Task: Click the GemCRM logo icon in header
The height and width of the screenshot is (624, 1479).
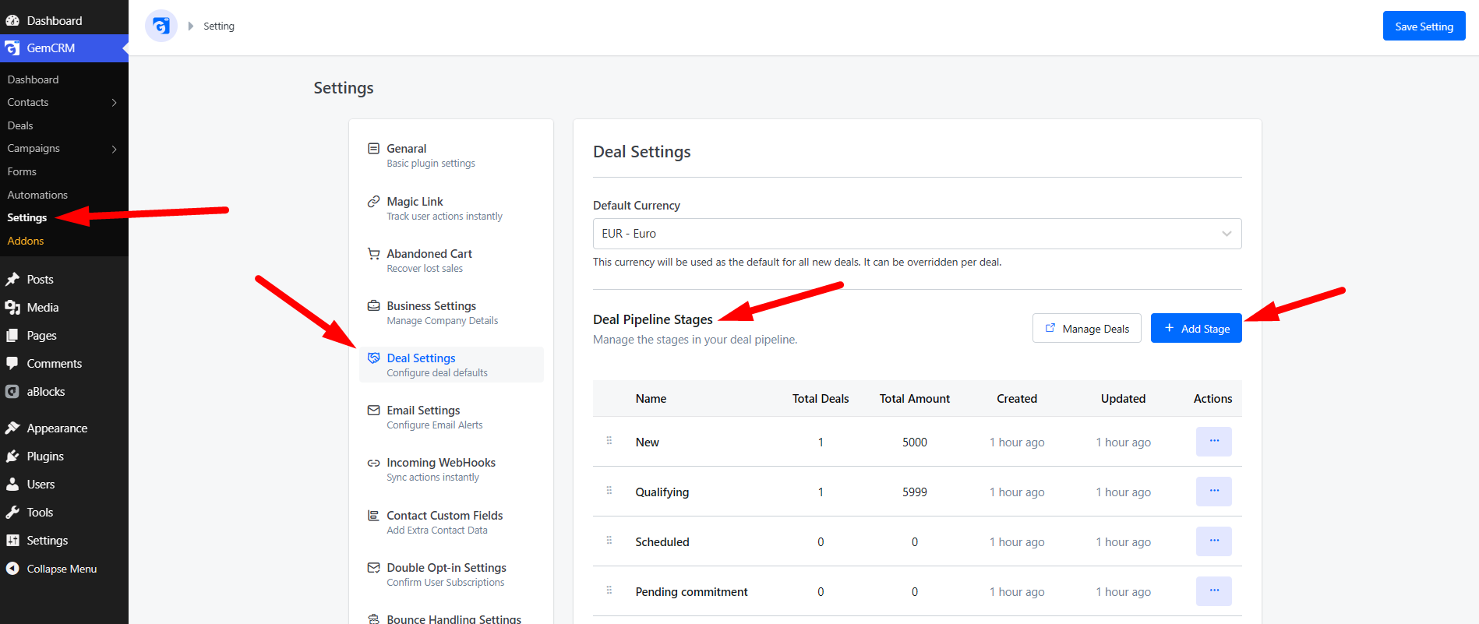Action: point(161,26)
